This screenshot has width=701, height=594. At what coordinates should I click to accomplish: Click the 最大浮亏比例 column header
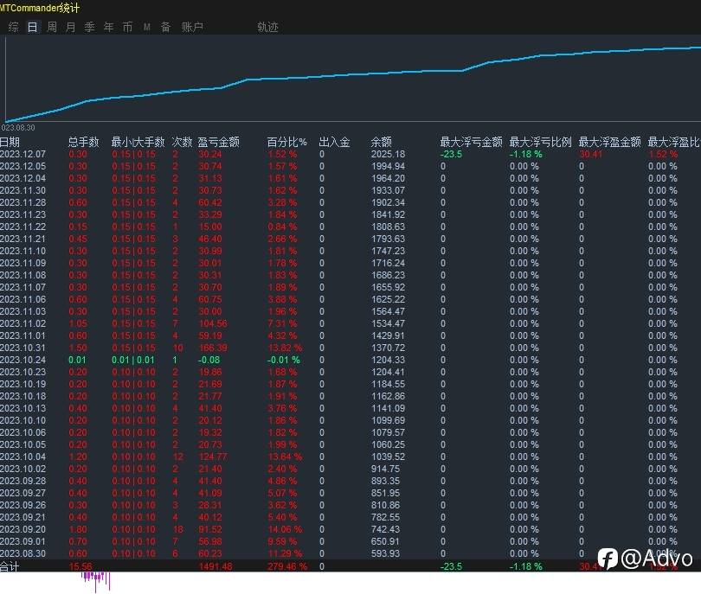click(541, 142)
